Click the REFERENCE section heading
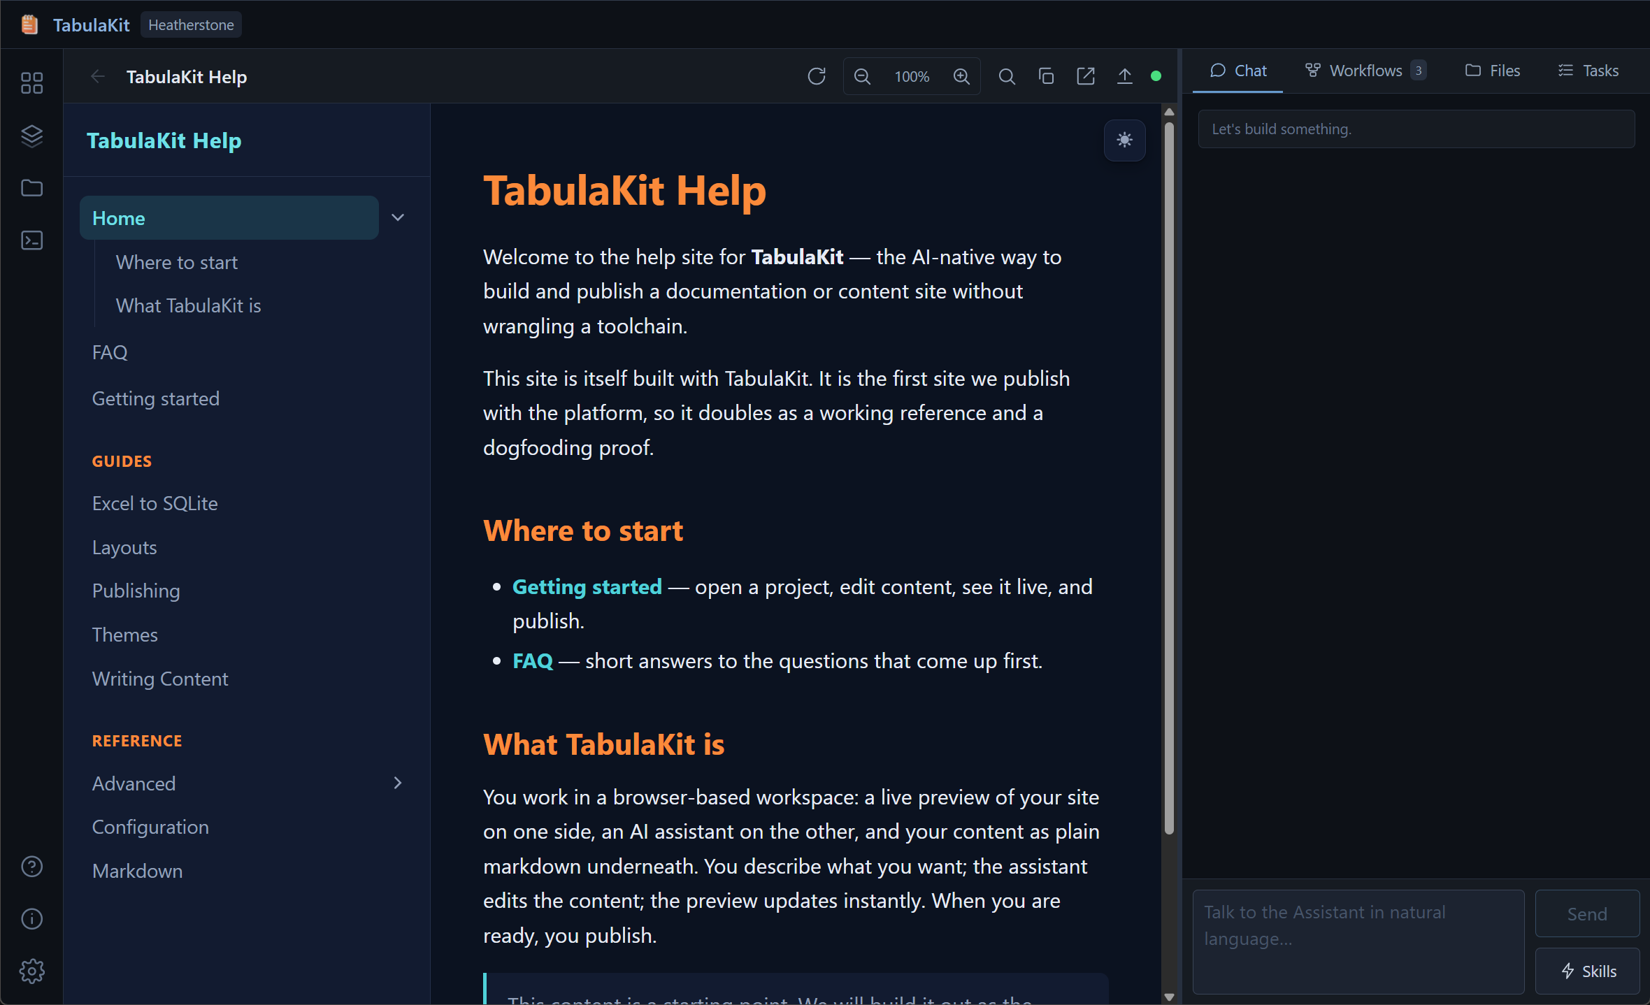Viewport: 1650px width, 1005px height. [x=137, y=741]
